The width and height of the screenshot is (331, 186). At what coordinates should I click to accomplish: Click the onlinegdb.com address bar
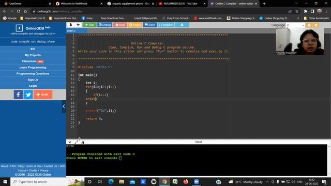(158, 11)
